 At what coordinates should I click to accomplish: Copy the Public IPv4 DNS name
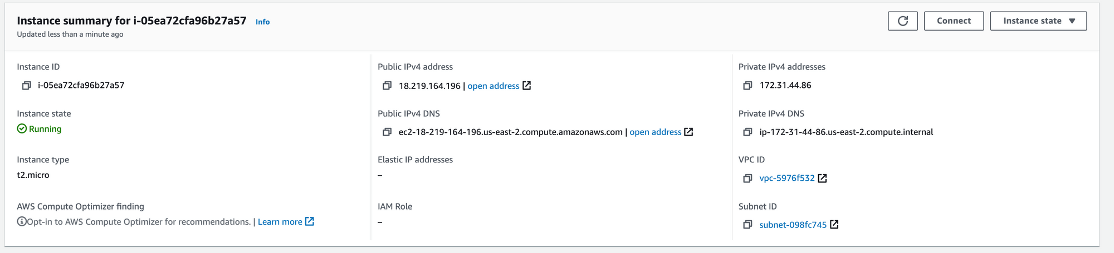(387, 132)
